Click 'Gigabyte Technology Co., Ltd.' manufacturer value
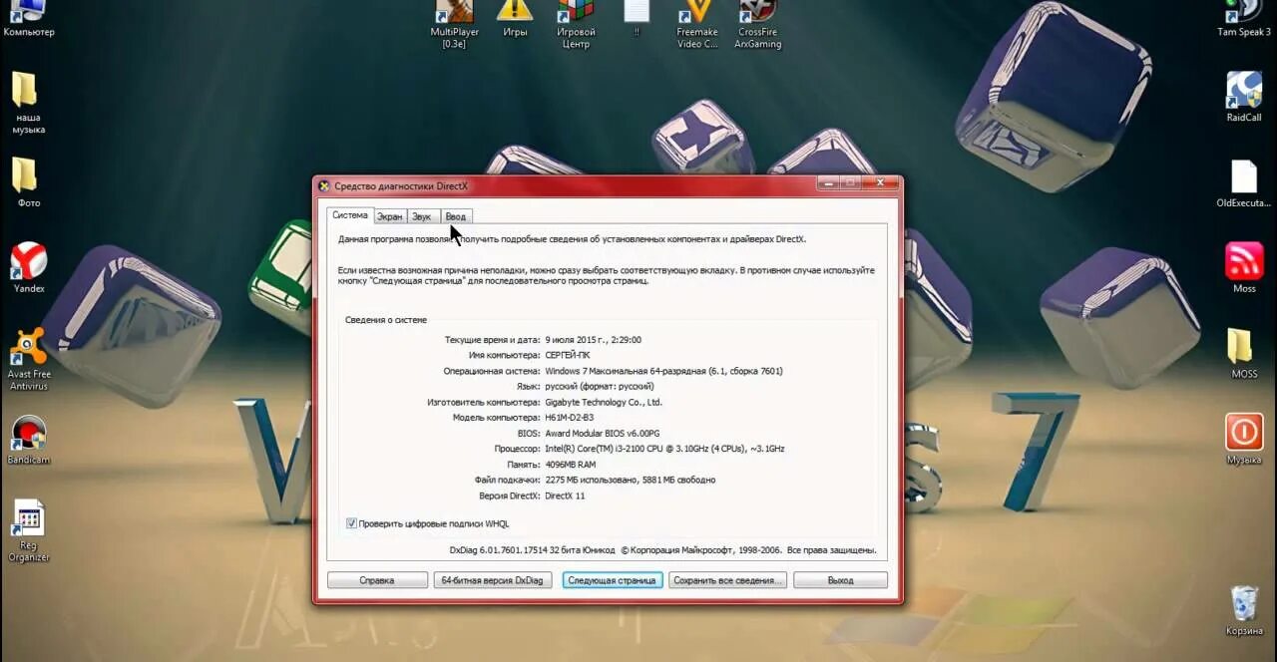The height and width of the screenshot is (662, 1277). point(604,402)
